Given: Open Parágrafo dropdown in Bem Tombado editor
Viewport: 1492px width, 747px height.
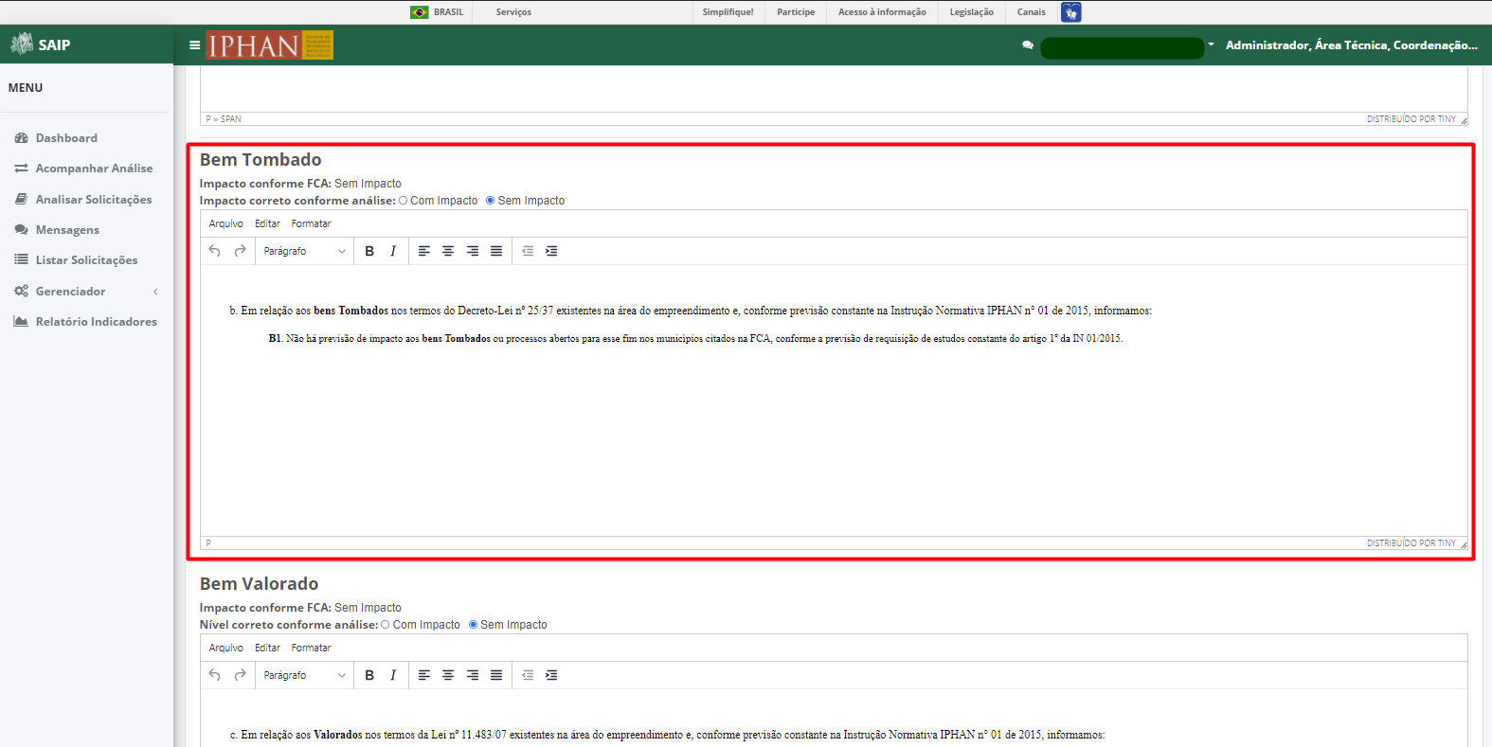Looking at the screenshot, I should 304,251.
